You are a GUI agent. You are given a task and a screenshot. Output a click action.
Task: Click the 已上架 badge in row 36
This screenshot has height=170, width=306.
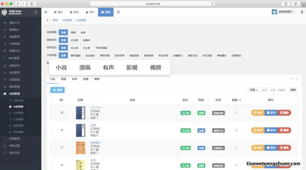(186, 131)
